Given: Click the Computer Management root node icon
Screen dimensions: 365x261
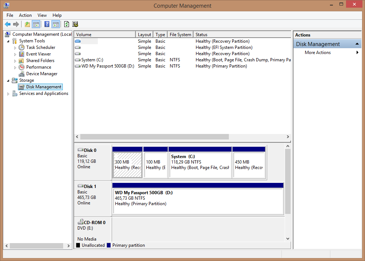Looking at the screenshot, I should click(x=7, y=34).
